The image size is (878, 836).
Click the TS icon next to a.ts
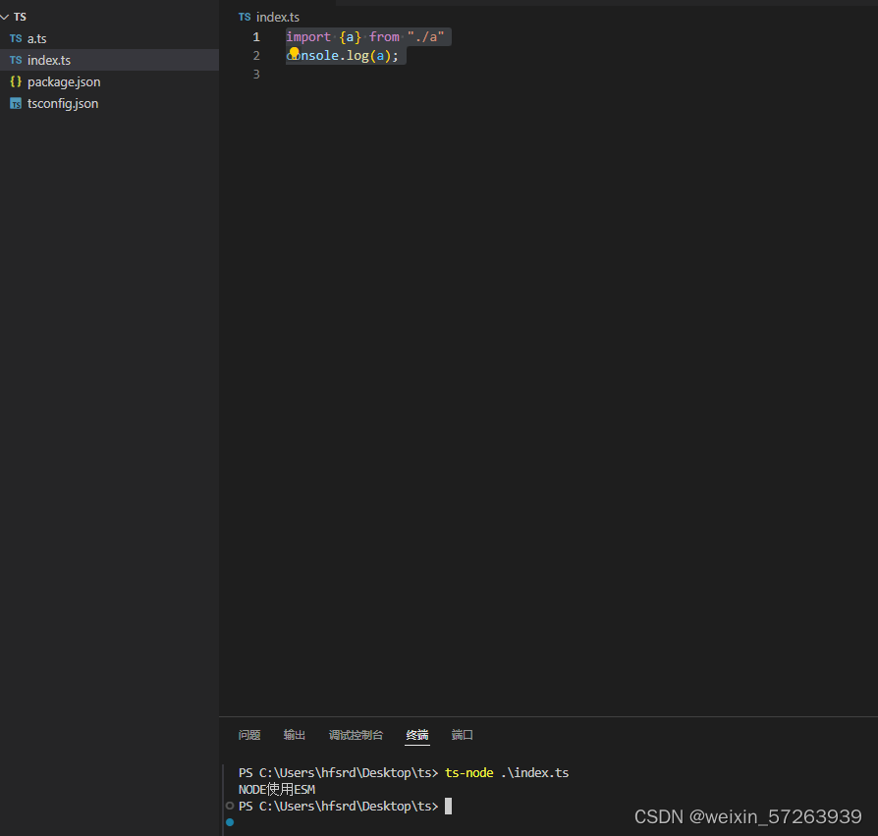[x=15, y=38]
